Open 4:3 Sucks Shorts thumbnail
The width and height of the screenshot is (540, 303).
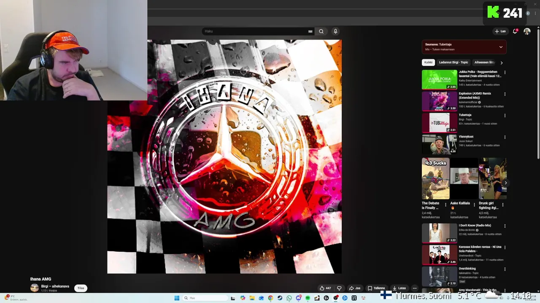(x=435, y=178)
